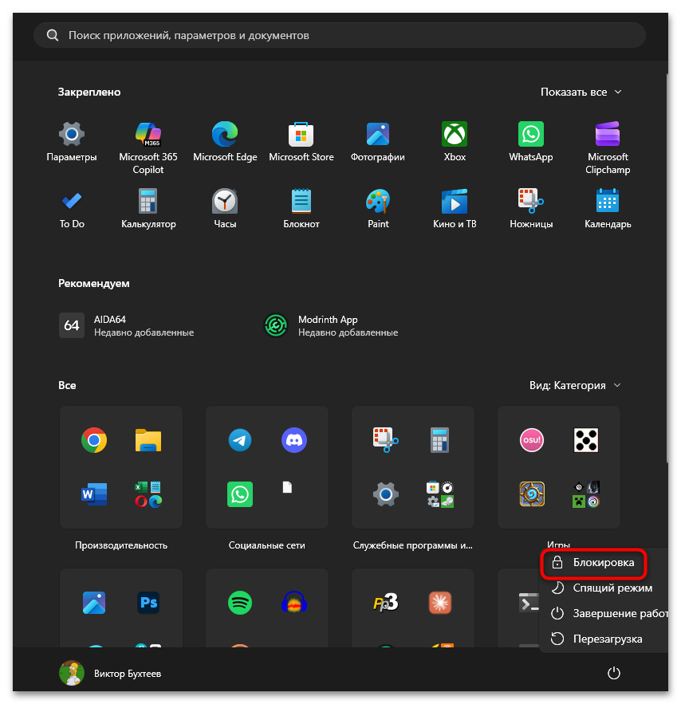Open WhatsApp in Социальные сети group
The height and width of the screenshot is (704, 681).
click(x=240, y=494)
